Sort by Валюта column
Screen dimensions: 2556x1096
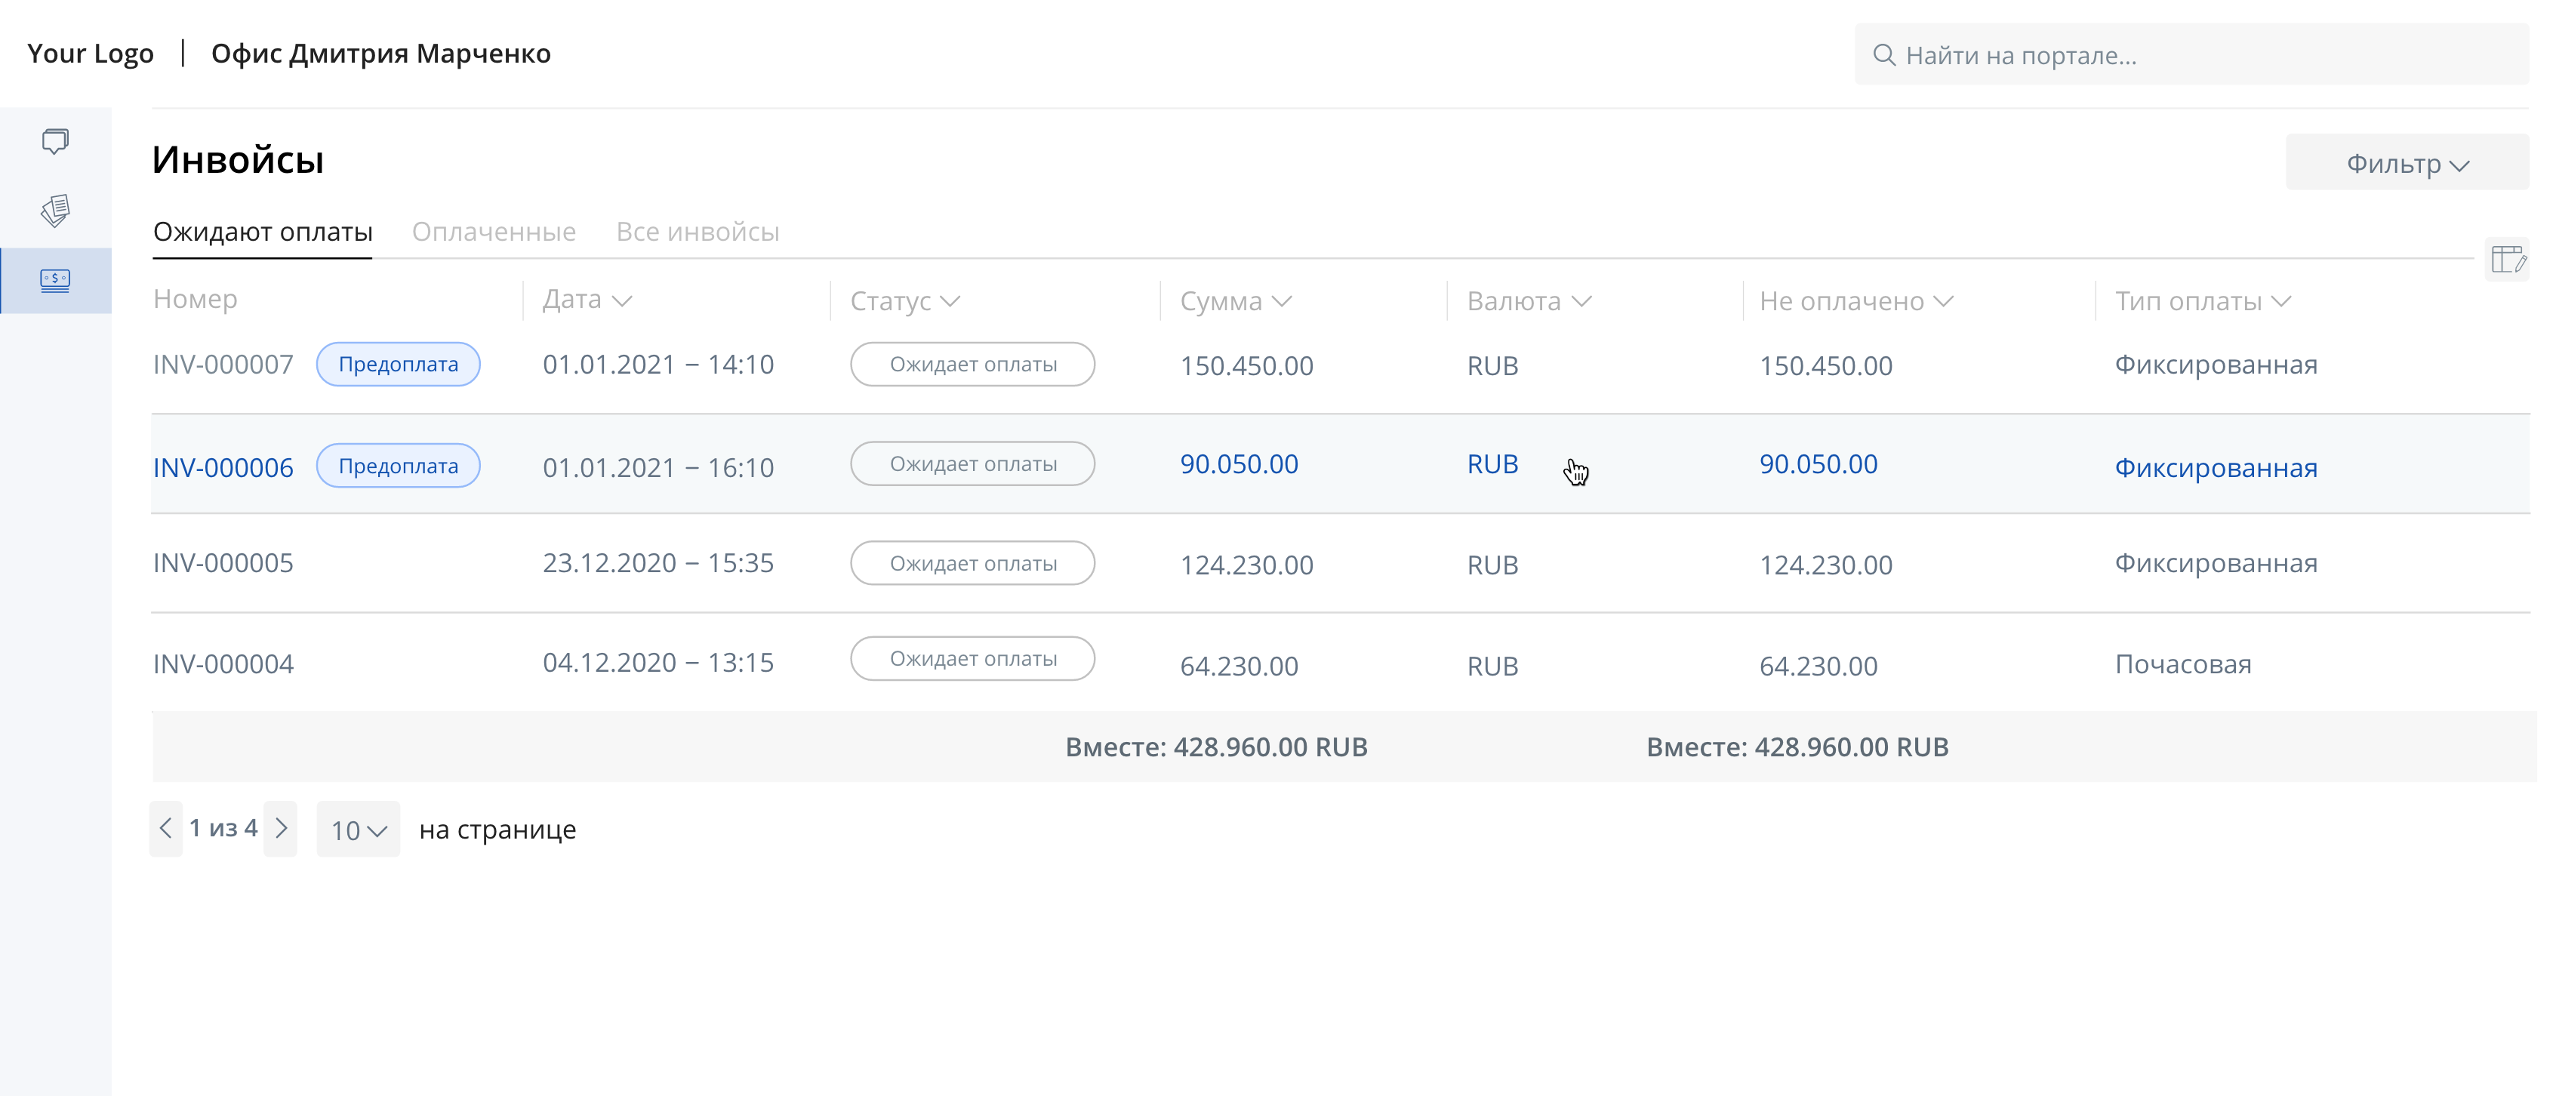pyautogui.click(x=1529, y=300)
